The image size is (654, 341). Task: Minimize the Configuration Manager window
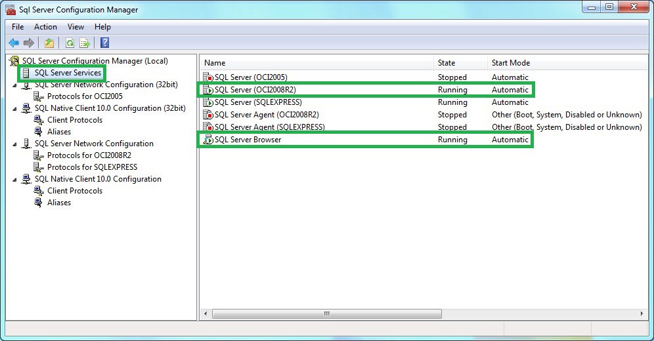(592, 7)
